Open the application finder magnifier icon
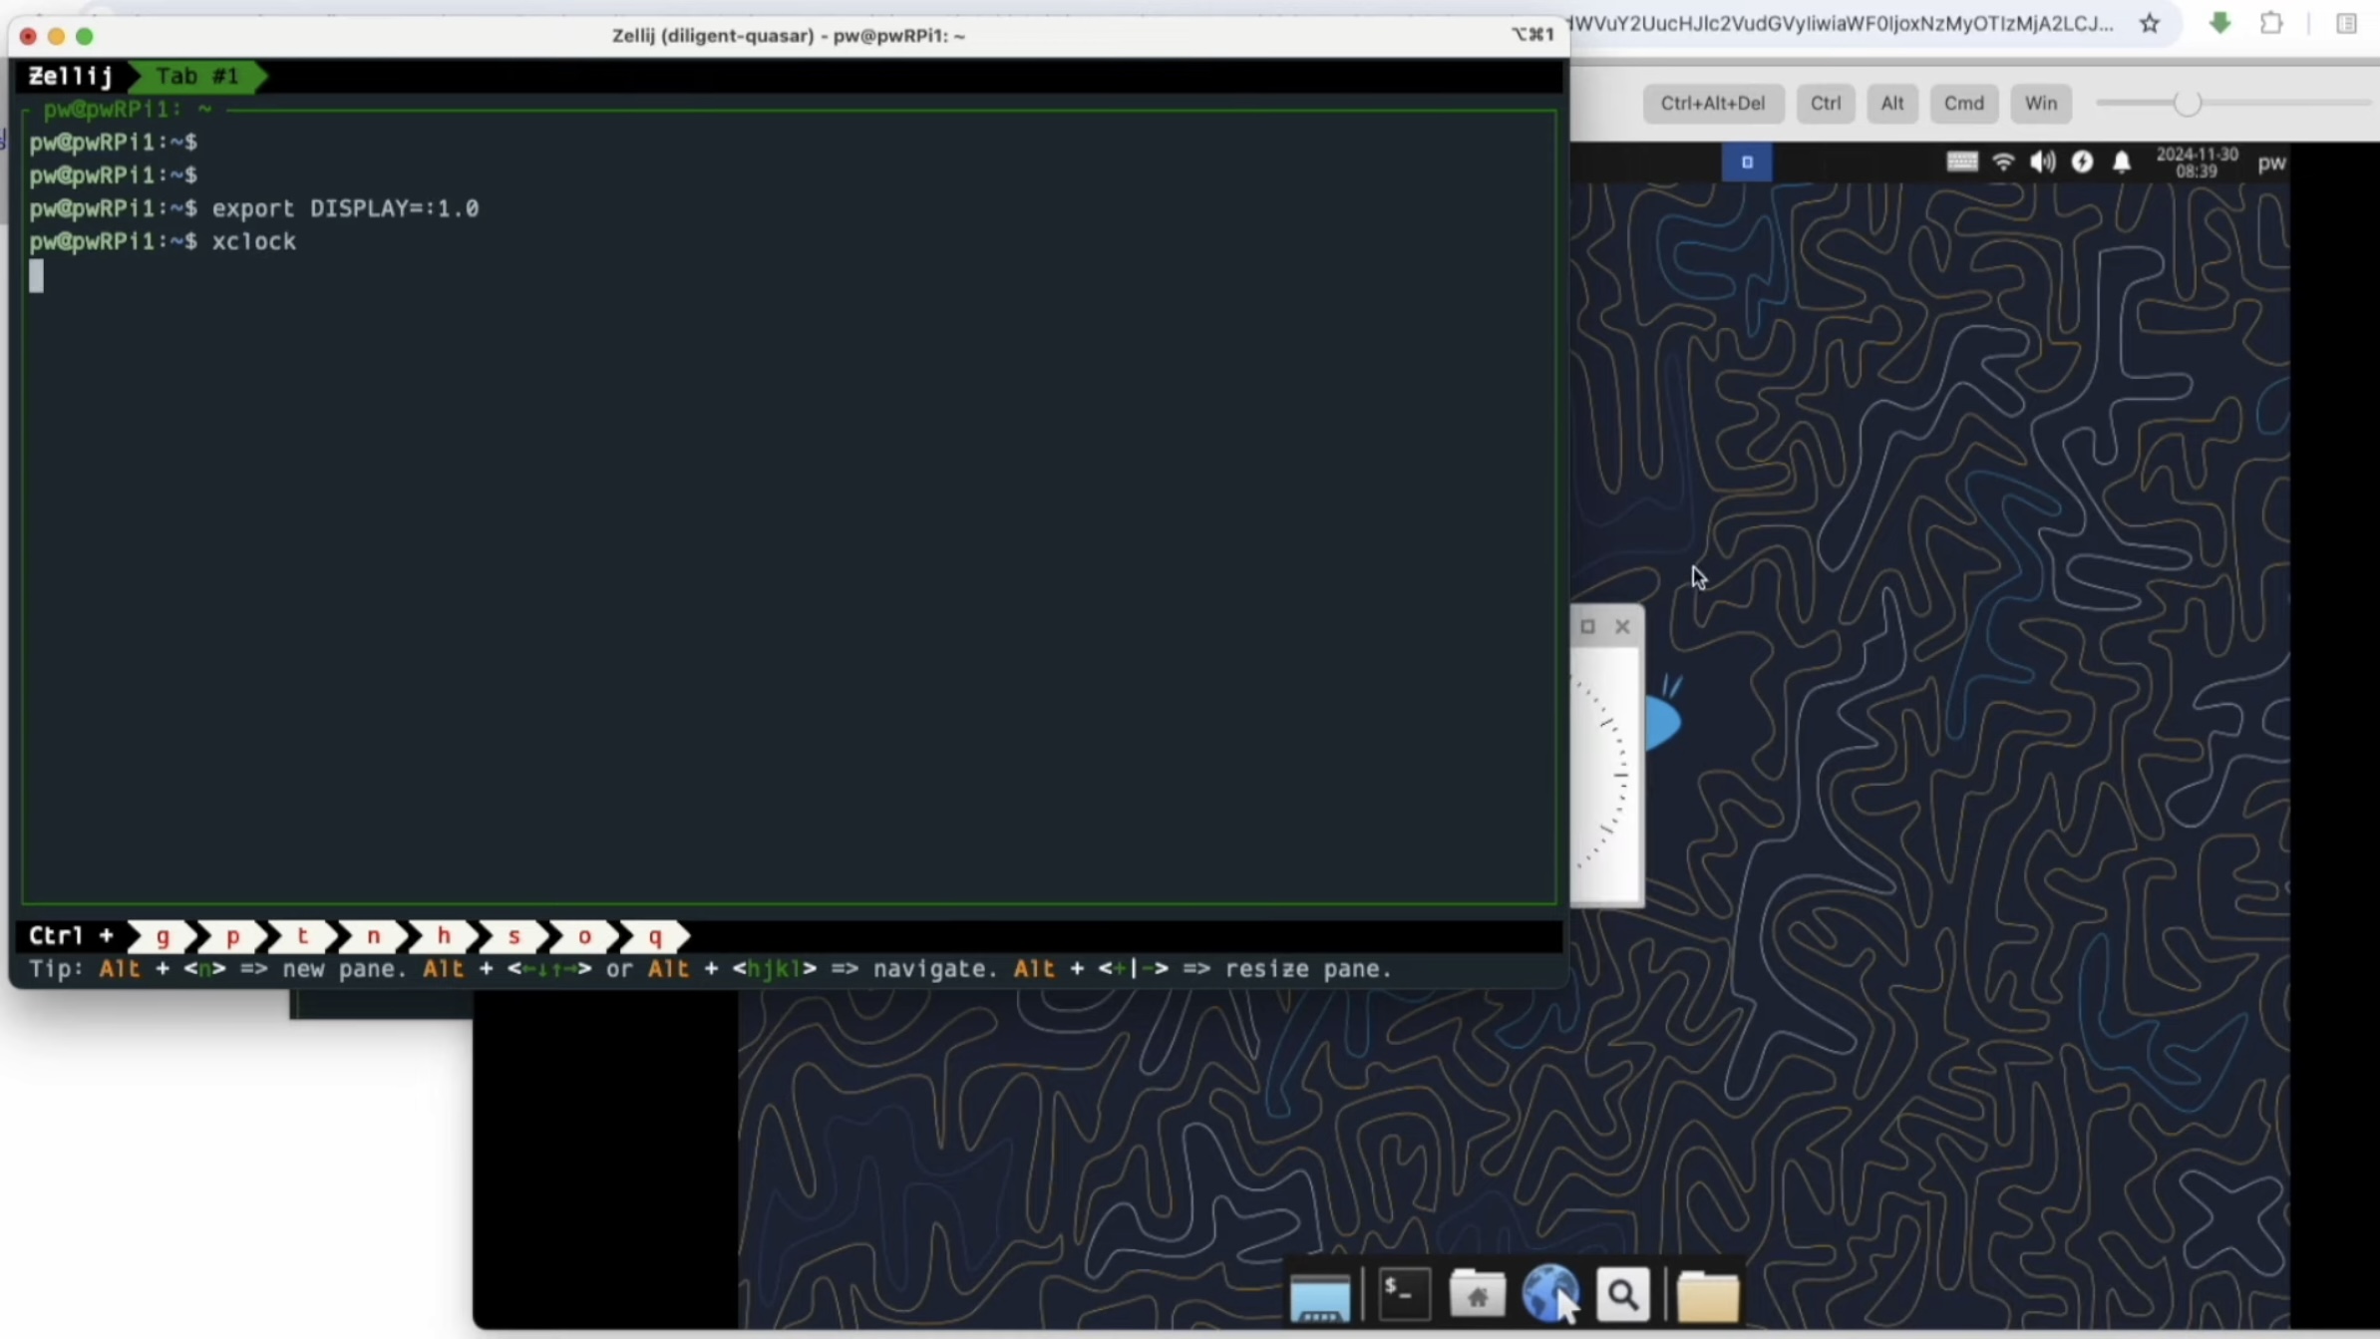The image size is (2380, 1339). click(1622, 1295)
